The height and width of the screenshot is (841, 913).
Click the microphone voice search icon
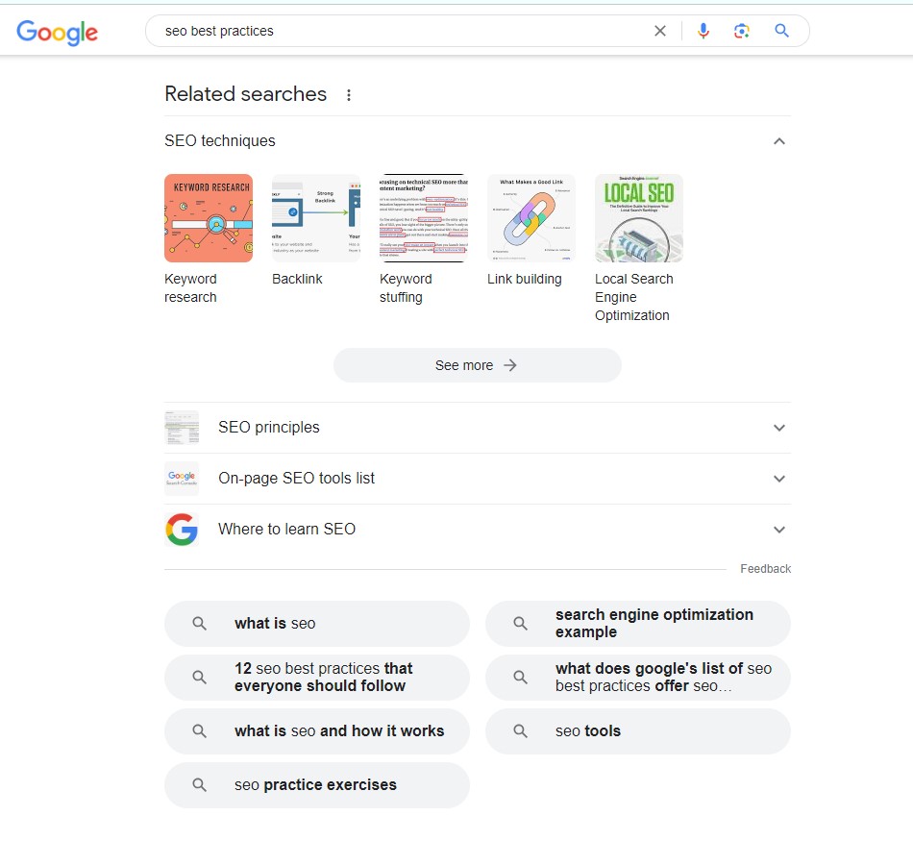(703, 30)
